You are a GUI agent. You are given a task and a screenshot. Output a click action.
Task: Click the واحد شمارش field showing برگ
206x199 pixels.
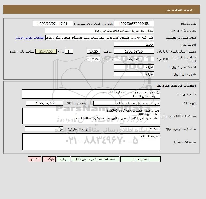(x=44, y=129)
